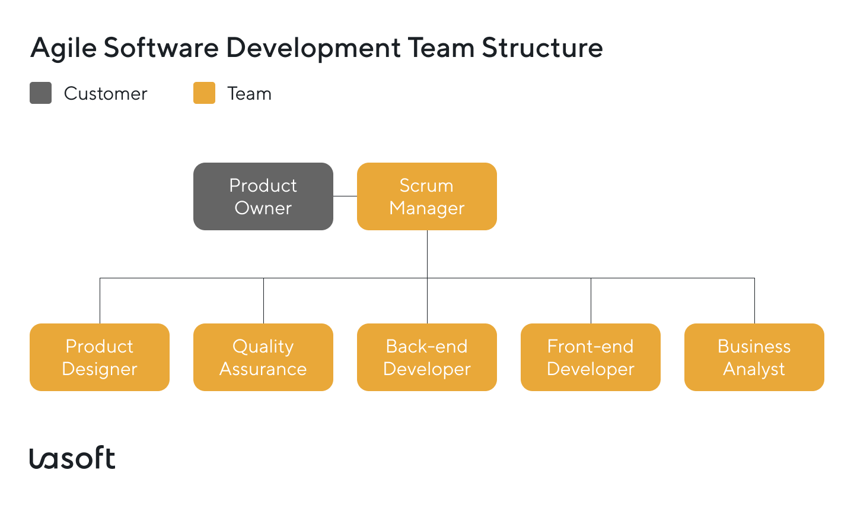Toggle the Scrum Manager highlight
The height and width of the screenshot is (511, 854).
(426, 196)
